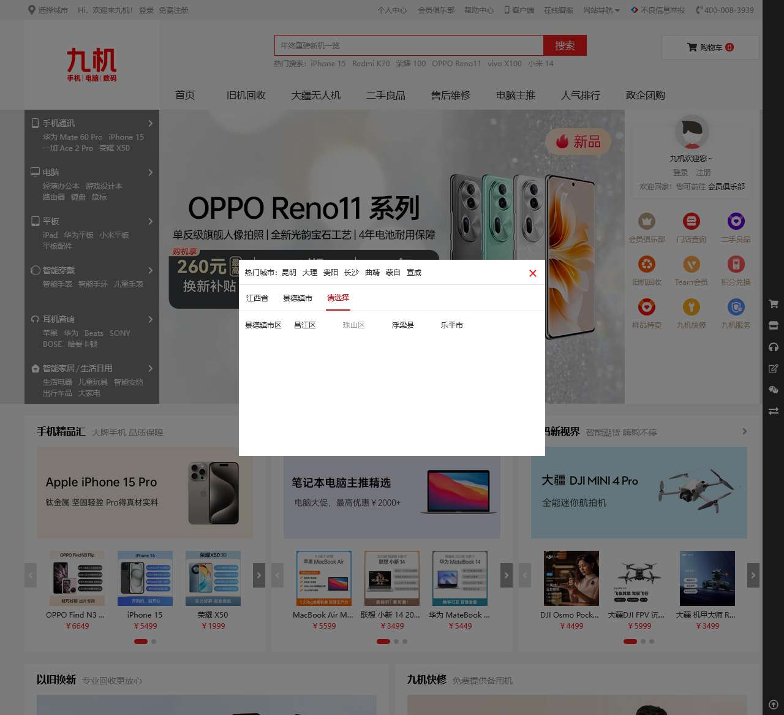Click the Team会员 icon
The width and height of the screenshot is (784, 715).
tap(692, 264)
